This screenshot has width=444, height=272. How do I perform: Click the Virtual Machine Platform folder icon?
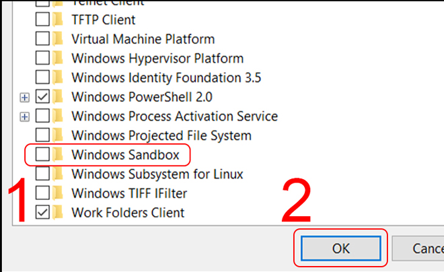pos(58,39)
